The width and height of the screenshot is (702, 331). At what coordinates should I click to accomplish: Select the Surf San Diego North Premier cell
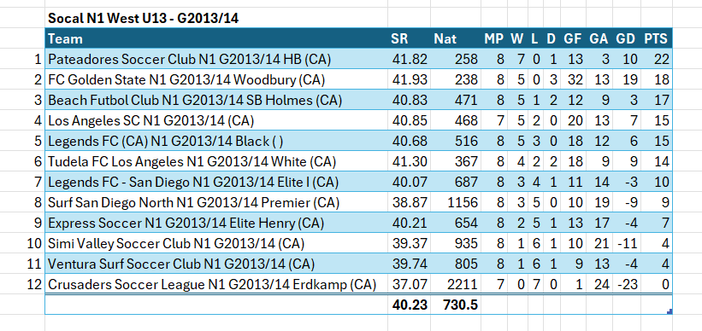pyautogui.click(x=216, y=203)
